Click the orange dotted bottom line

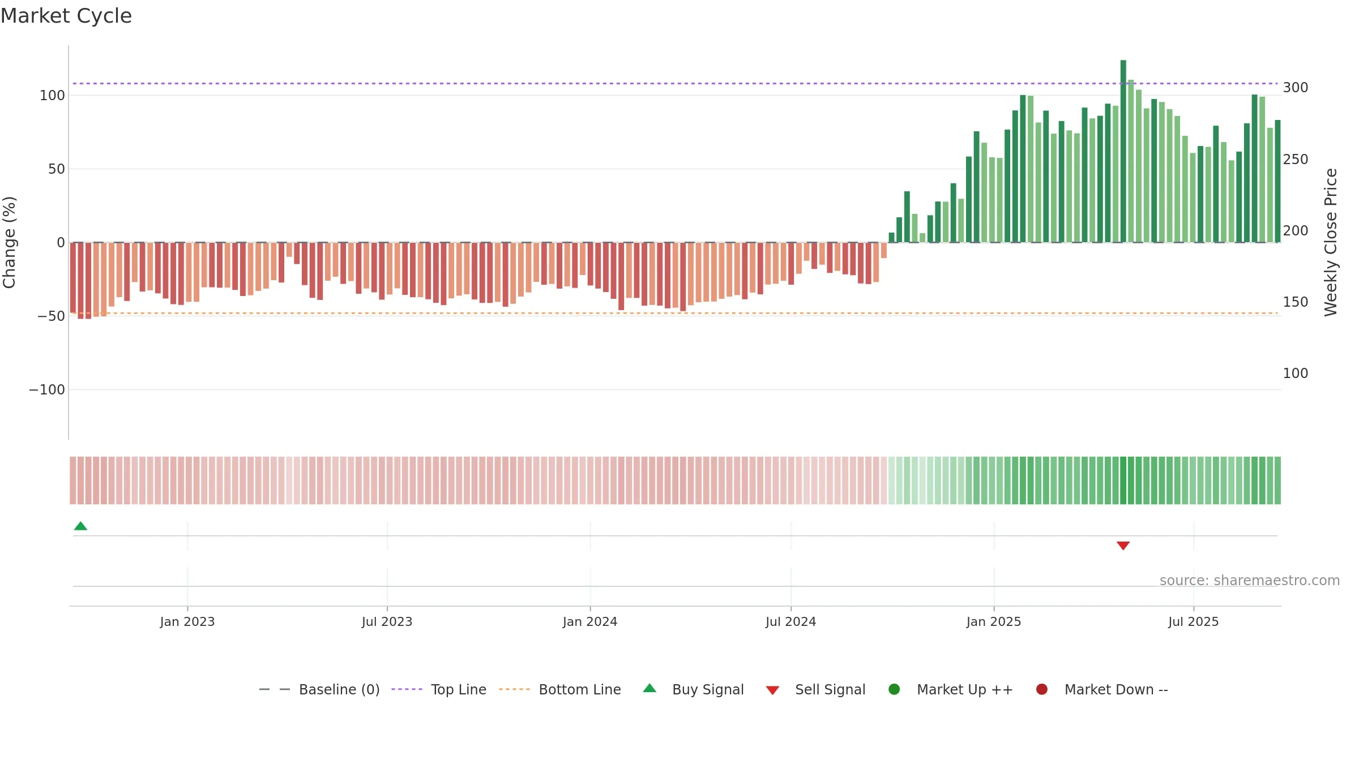[x=676, y=313]
